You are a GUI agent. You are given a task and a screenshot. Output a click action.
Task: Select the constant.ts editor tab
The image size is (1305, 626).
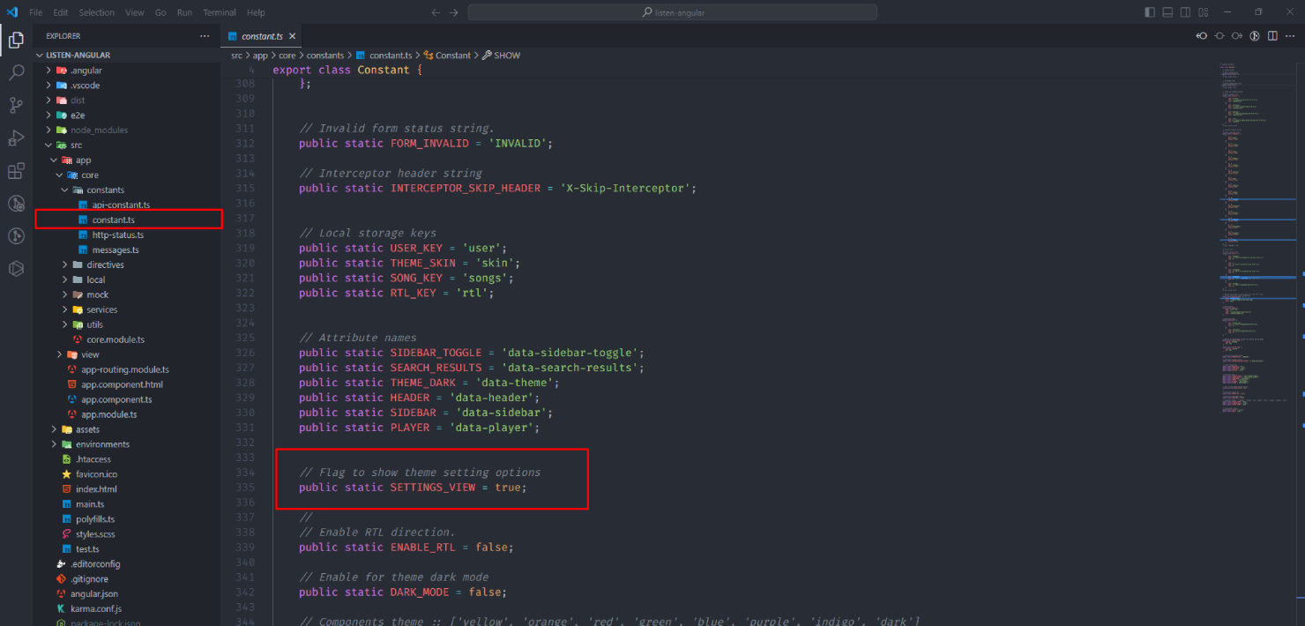point(262,36)
